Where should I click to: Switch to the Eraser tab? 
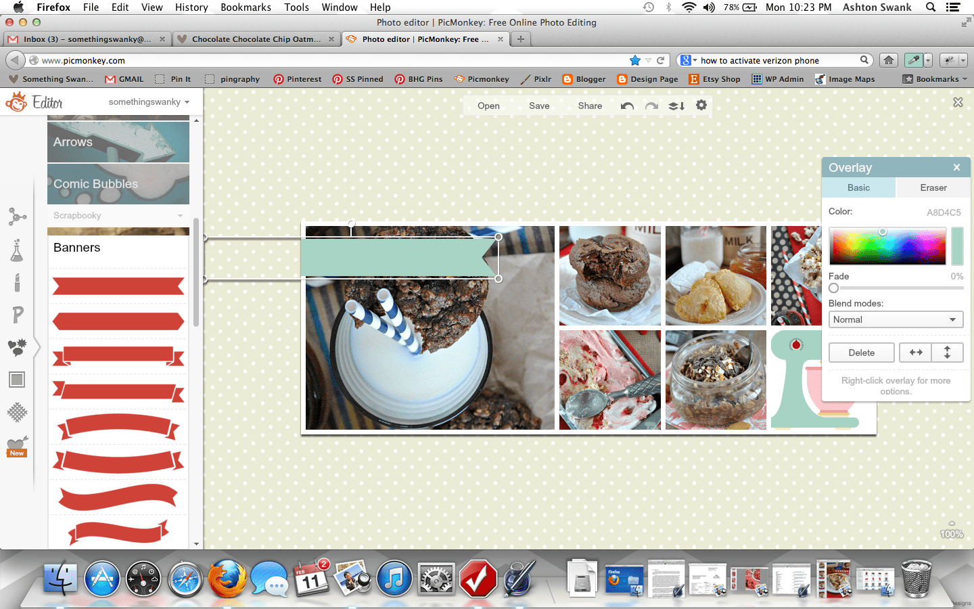click(933, 188)
